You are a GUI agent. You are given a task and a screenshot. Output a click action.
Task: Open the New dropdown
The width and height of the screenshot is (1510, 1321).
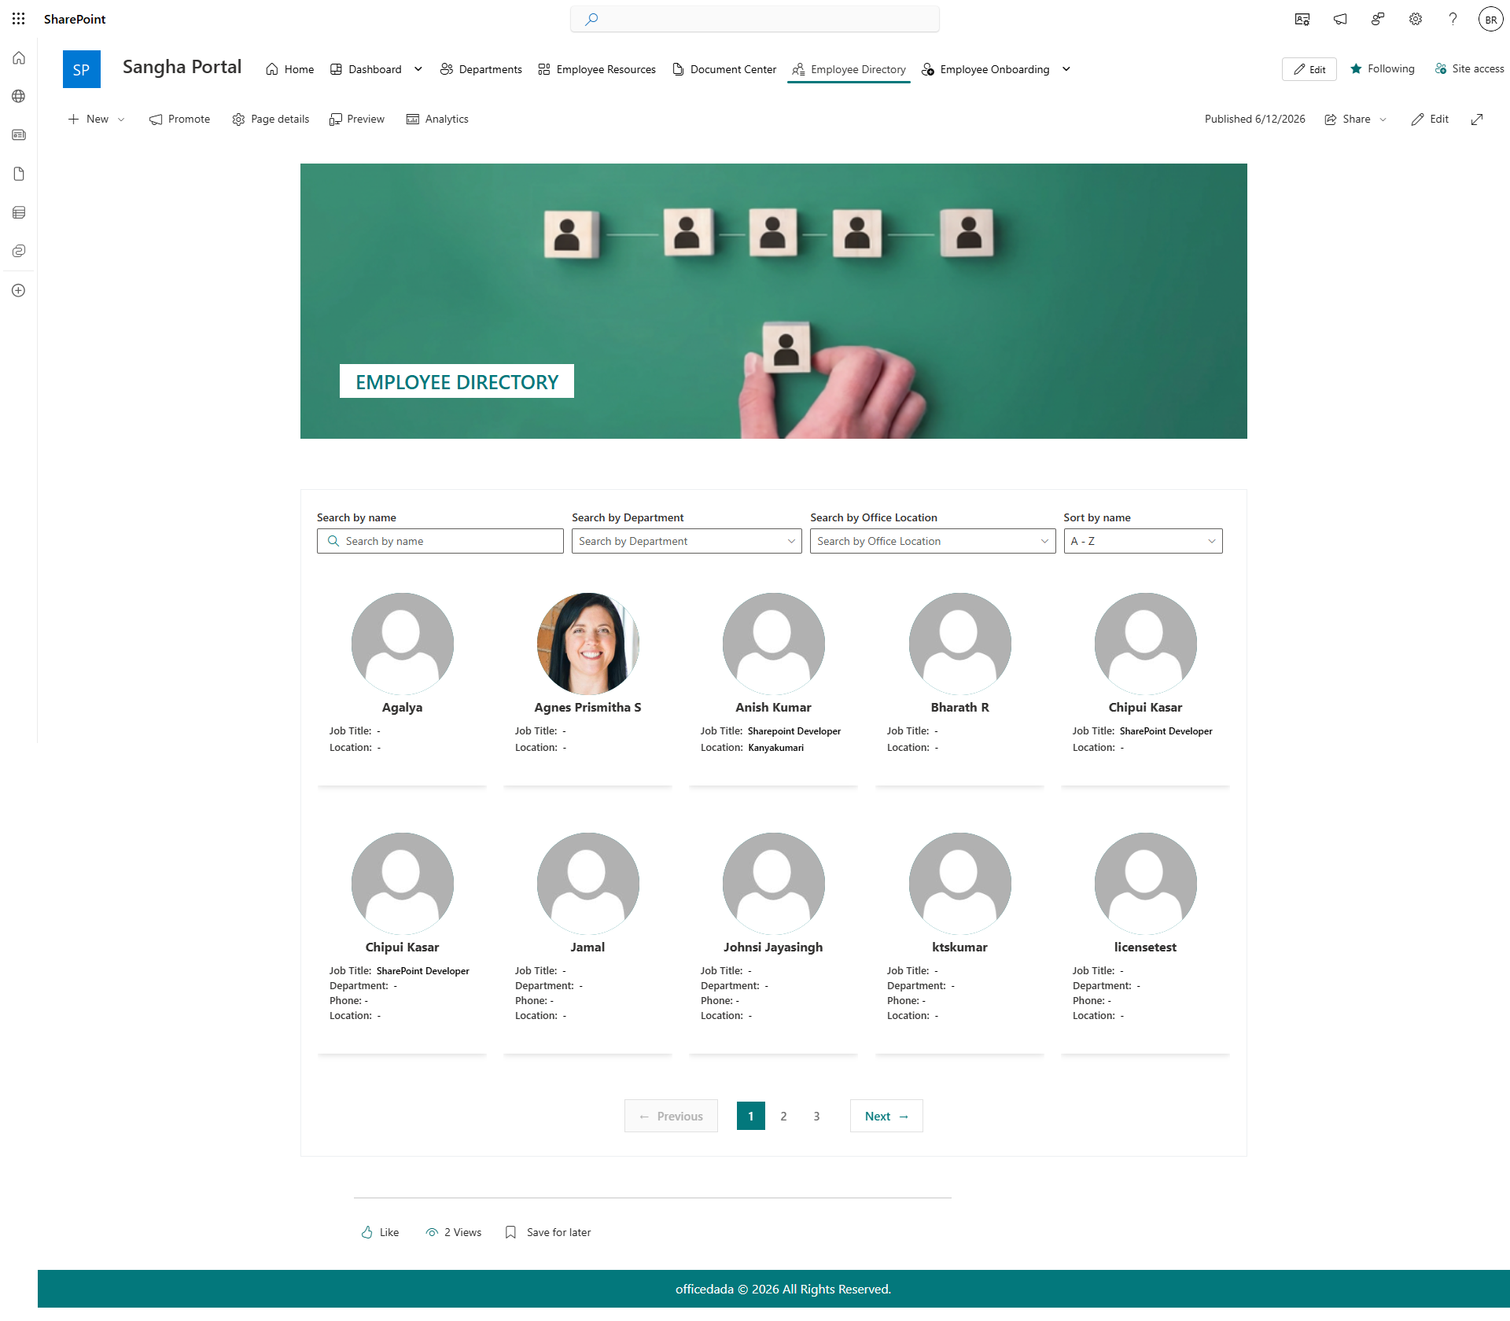tap(96, 120)
